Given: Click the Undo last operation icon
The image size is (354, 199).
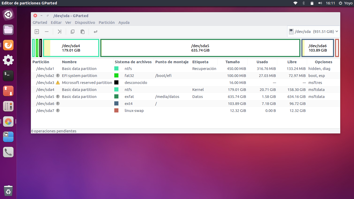Looking at the screenshot, I should (95, 32).
